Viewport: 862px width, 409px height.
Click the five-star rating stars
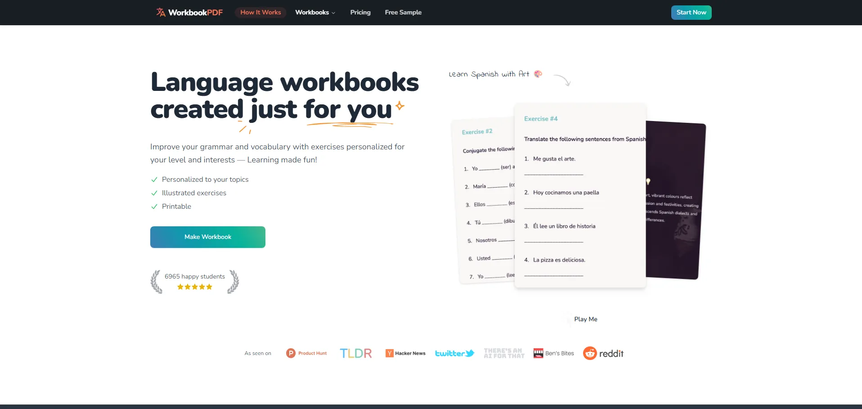(x=194, y=287)
